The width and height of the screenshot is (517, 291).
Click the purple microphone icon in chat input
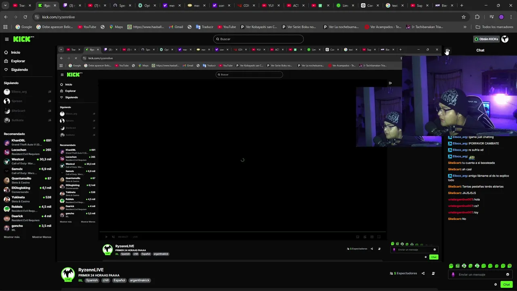[453, 274]
